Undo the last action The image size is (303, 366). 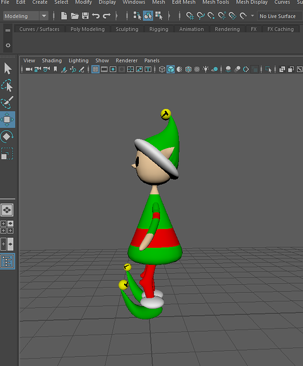[95, 16]
